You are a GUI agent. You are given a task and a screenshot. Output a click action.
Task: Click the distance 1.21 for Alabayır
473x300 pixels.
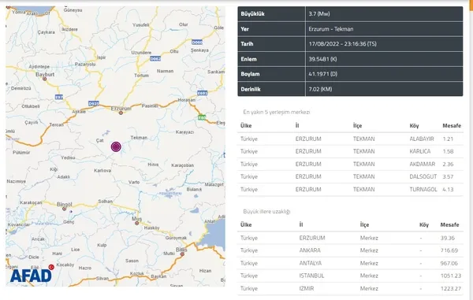point(448,139)
